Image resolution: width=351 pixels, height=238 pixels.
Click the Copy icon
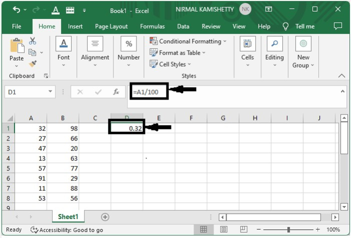click(33, 52)
